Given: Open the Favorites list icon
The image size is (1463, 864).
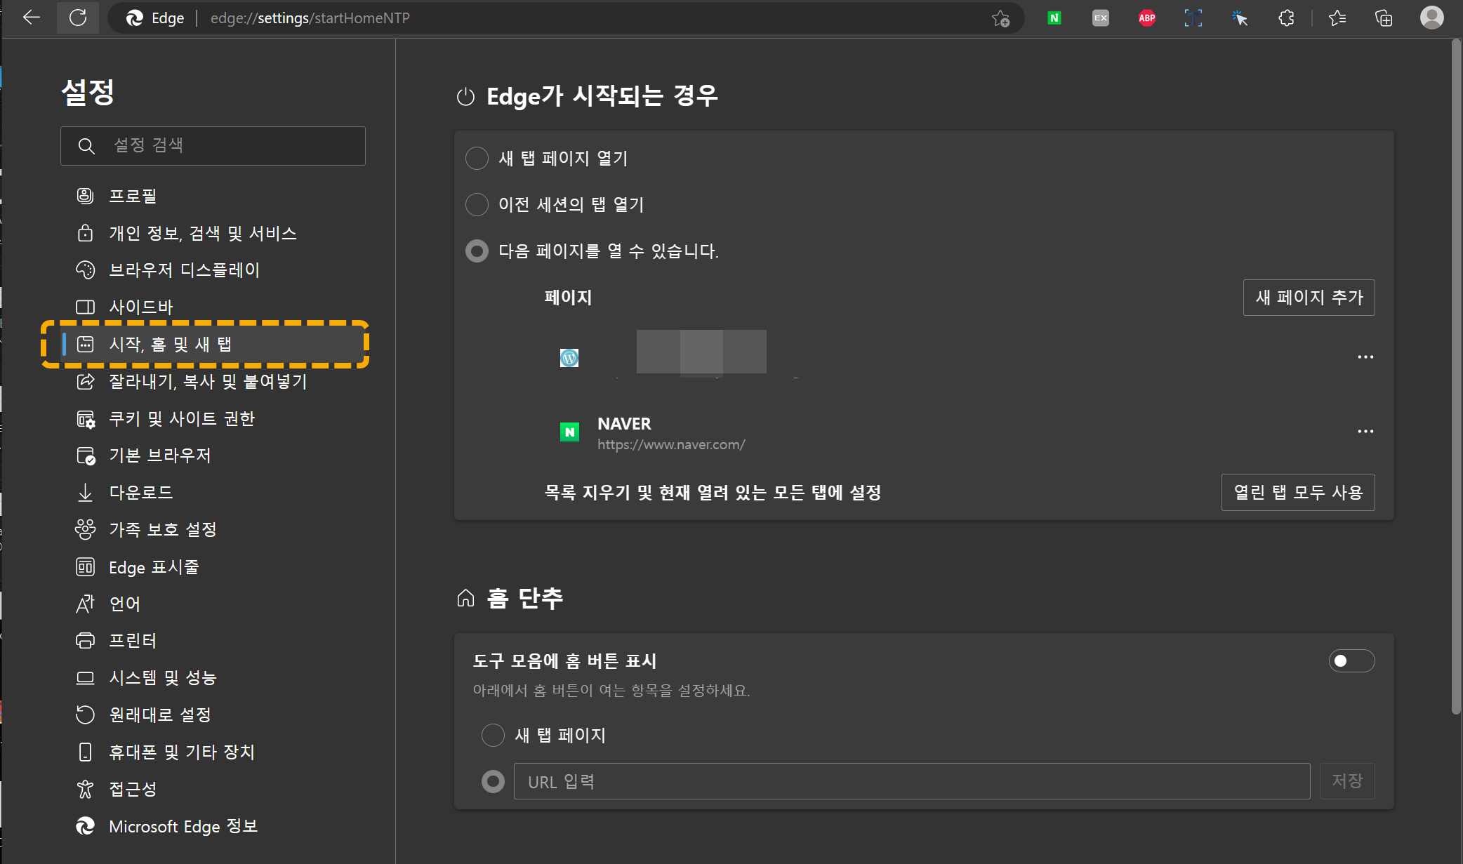Looking at the screenshot, I should pyautogui.click(x=1337, y=18).
